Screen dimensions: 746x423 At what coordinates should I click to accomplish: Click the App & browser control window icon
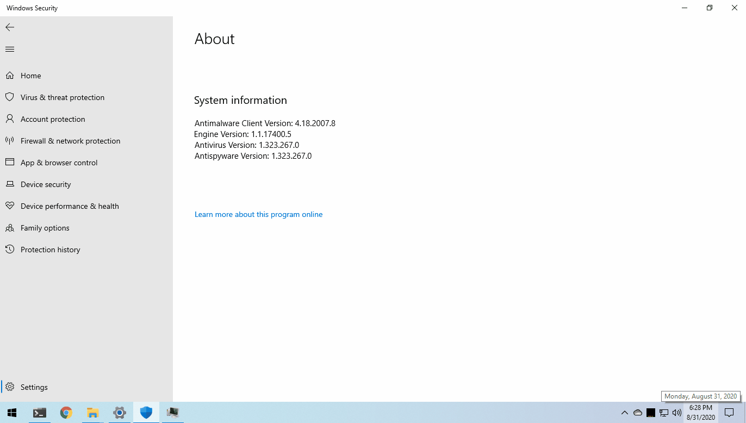[x=10, y=163]
